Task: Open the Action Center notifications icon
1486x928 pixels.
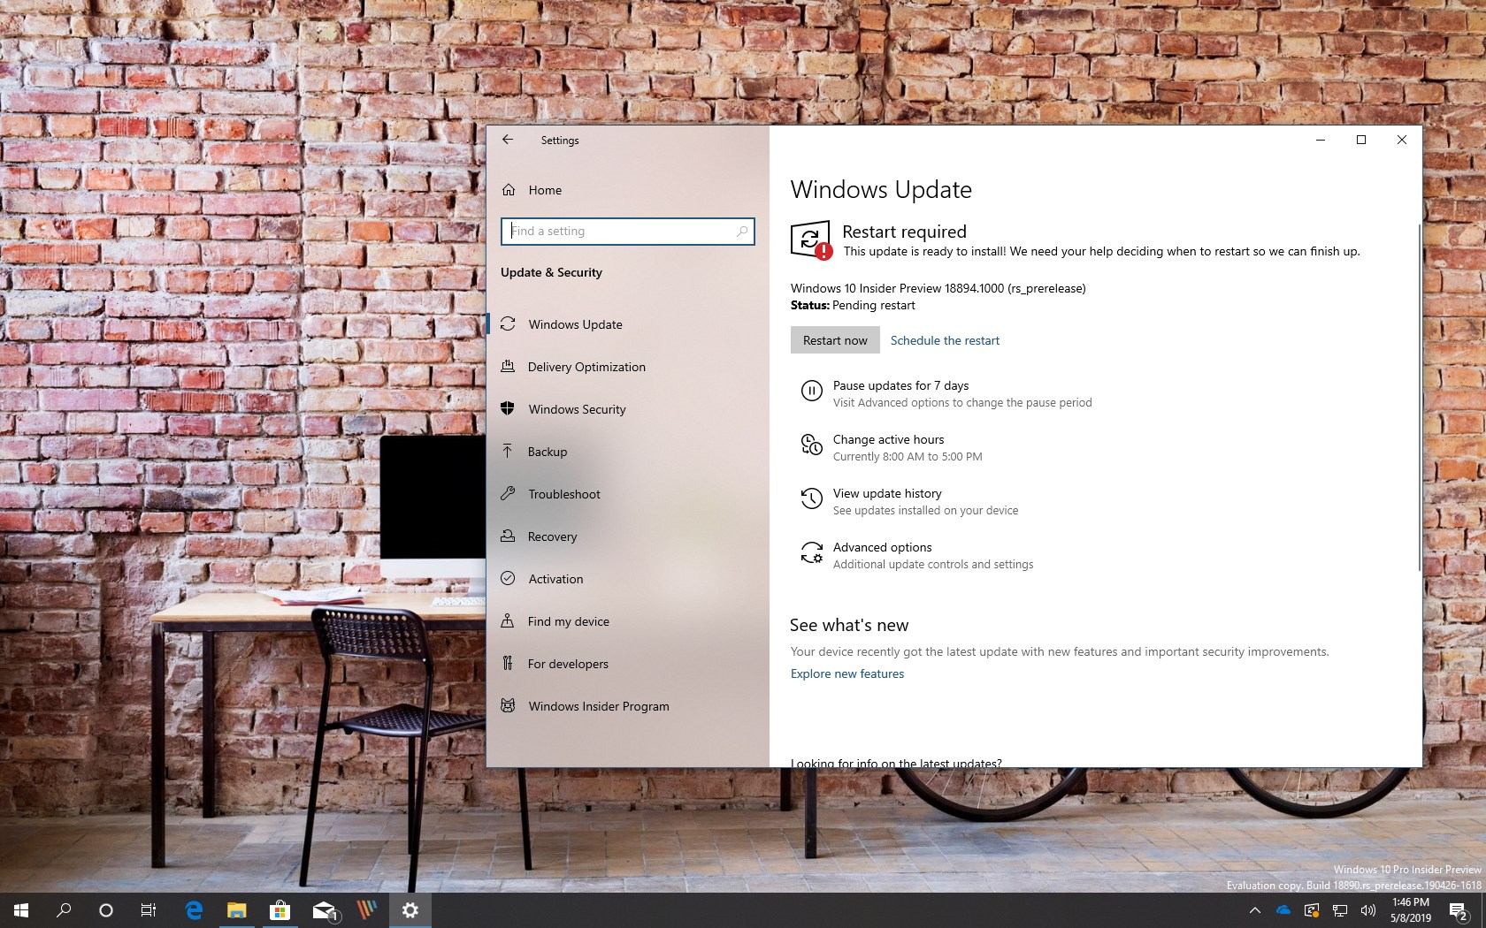Action: point(1459,910)
